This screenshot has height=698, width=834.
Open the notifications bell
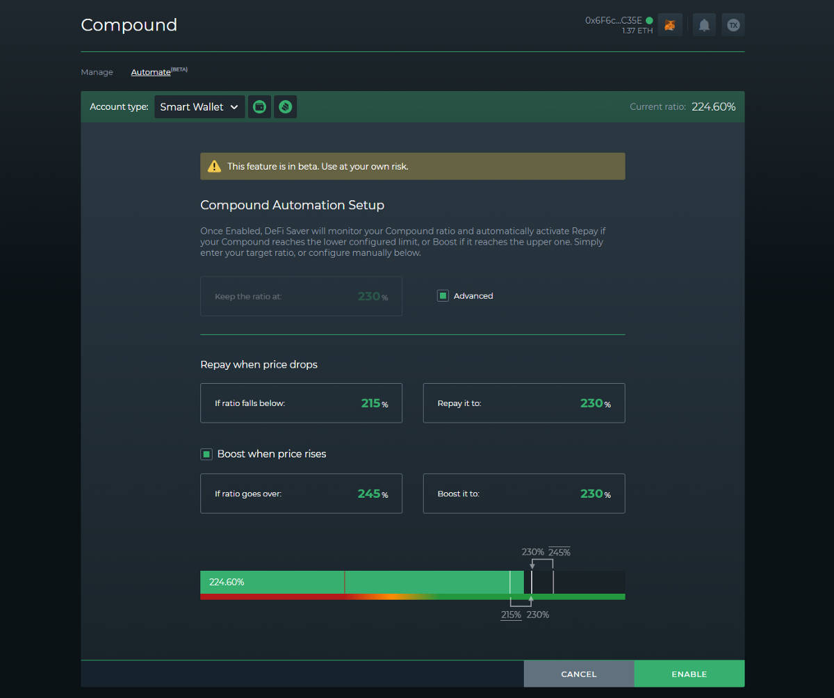[704, 25]
